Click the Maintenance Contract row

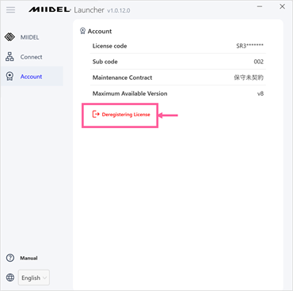[178, 77]
